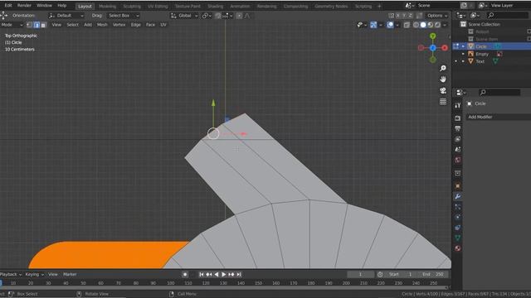Open the World properties tab
Image resolution: width=531 pixels, height=298 pixels.
[457, 160]
